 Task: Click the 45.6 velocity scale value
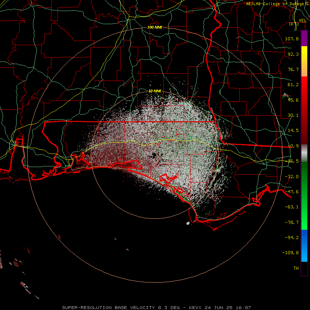293,100
